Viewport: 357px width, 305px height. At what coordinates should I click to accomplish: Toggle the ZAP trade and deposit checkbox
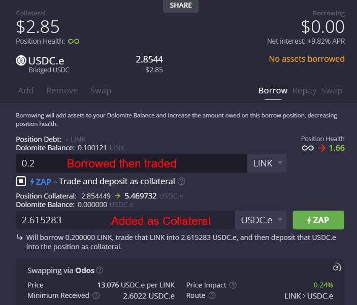21,181
